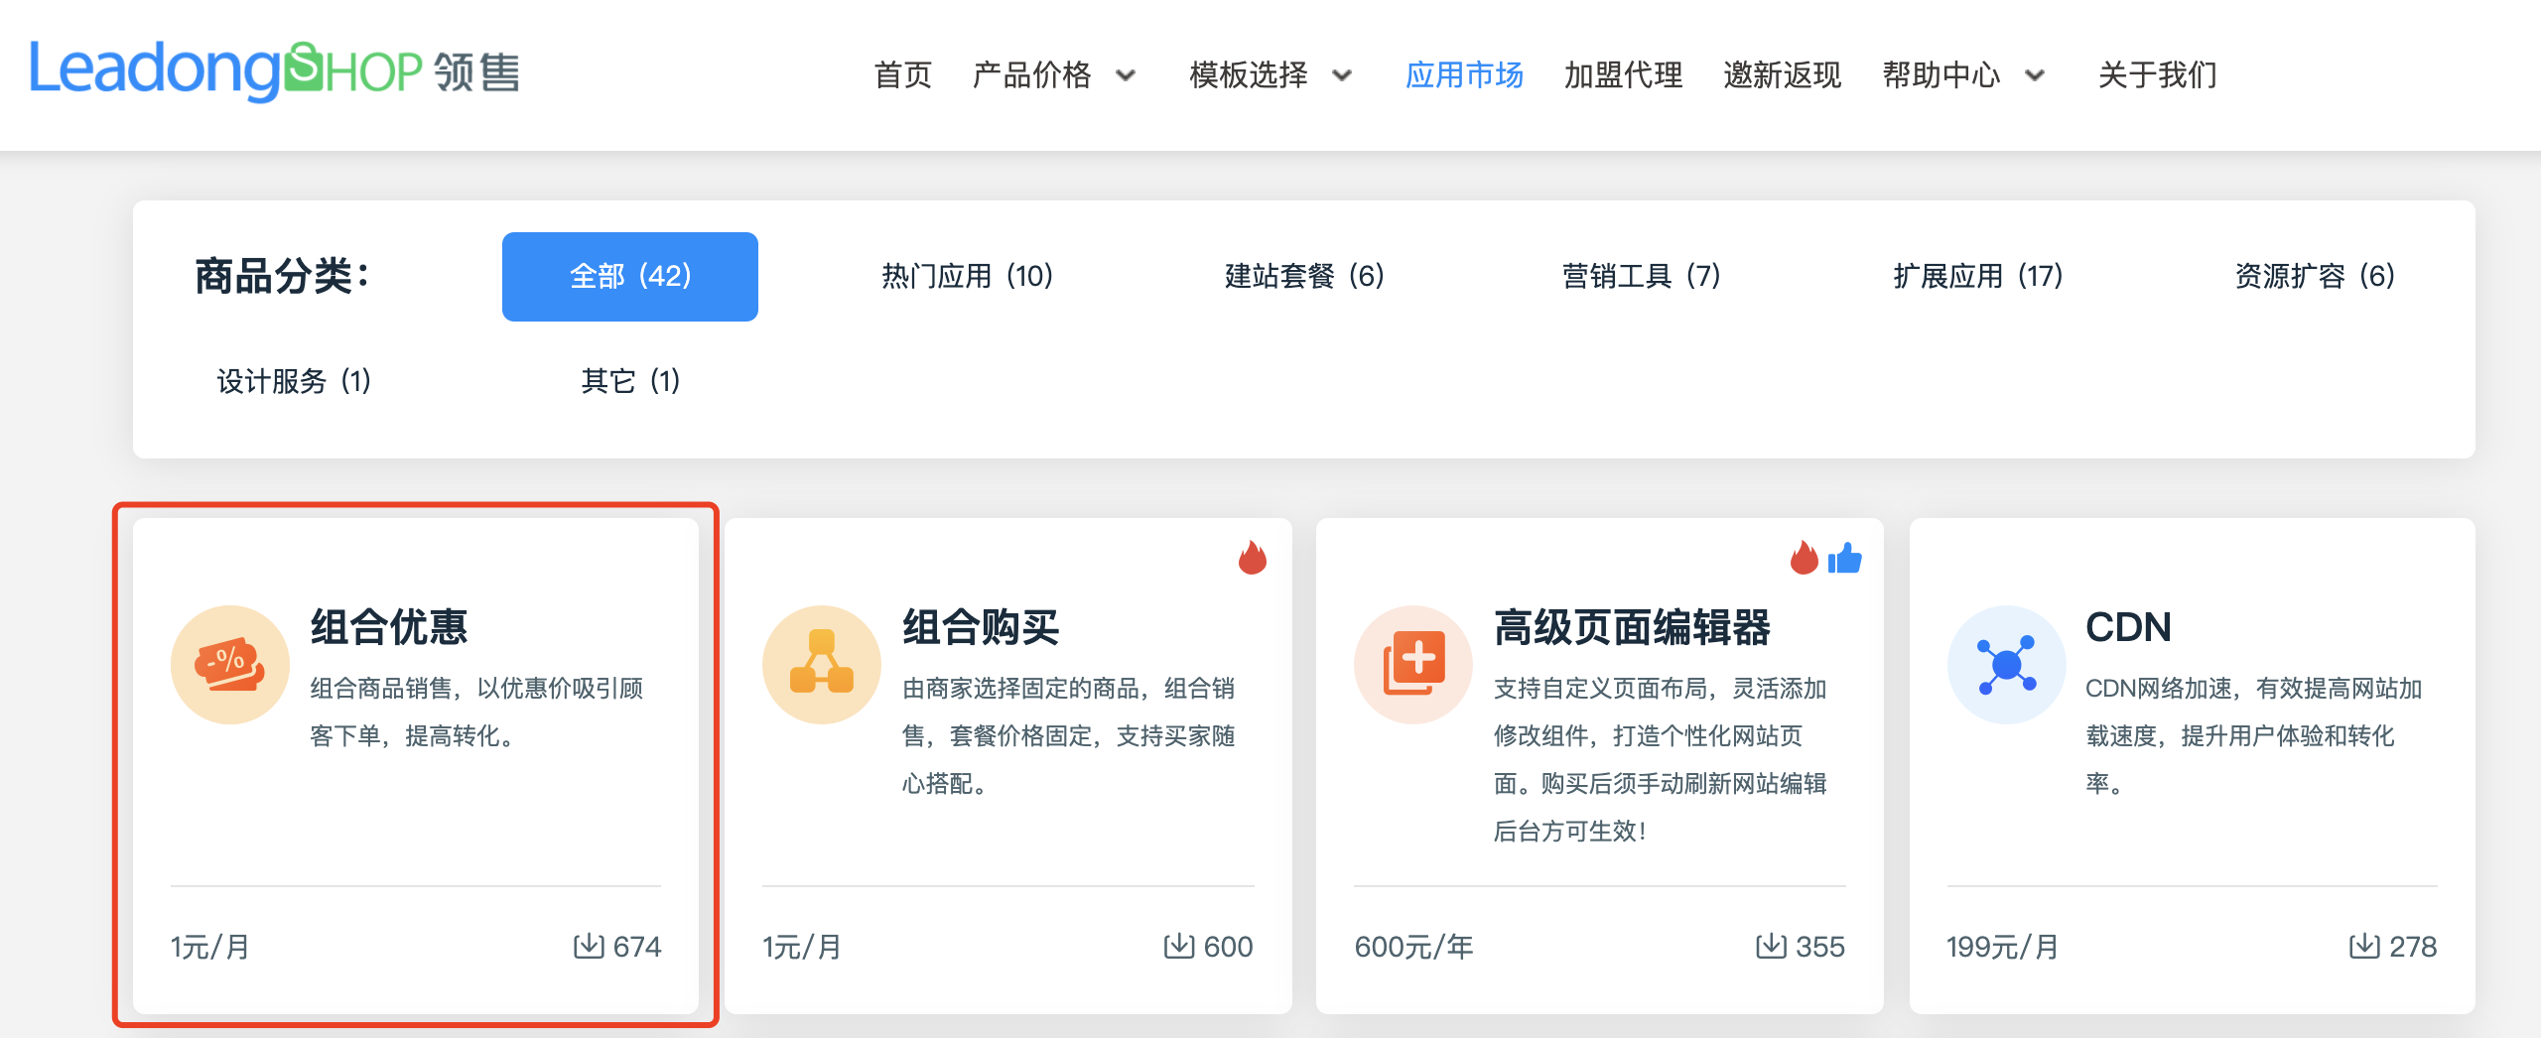
Task: Open the CDN app card title
Action: [x=2128, y=627]
